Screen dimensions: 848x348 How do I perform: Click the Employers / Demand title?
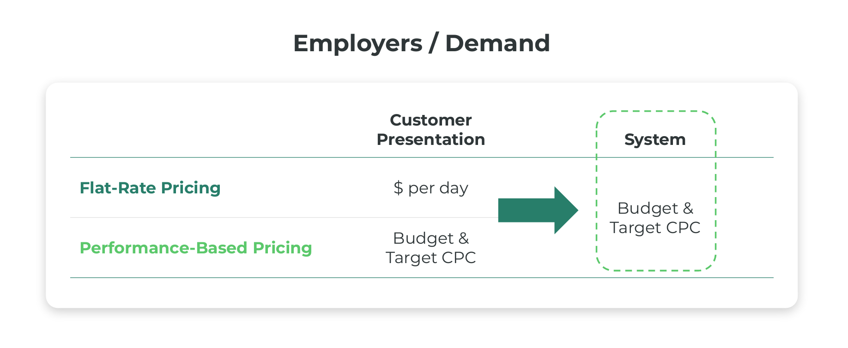pyautogui.click(x=421, y=43)
